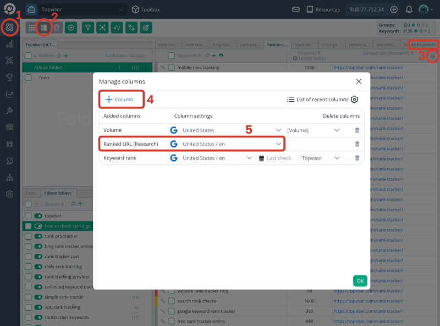Click the '+ Column' button

click(x=120, y=100)
